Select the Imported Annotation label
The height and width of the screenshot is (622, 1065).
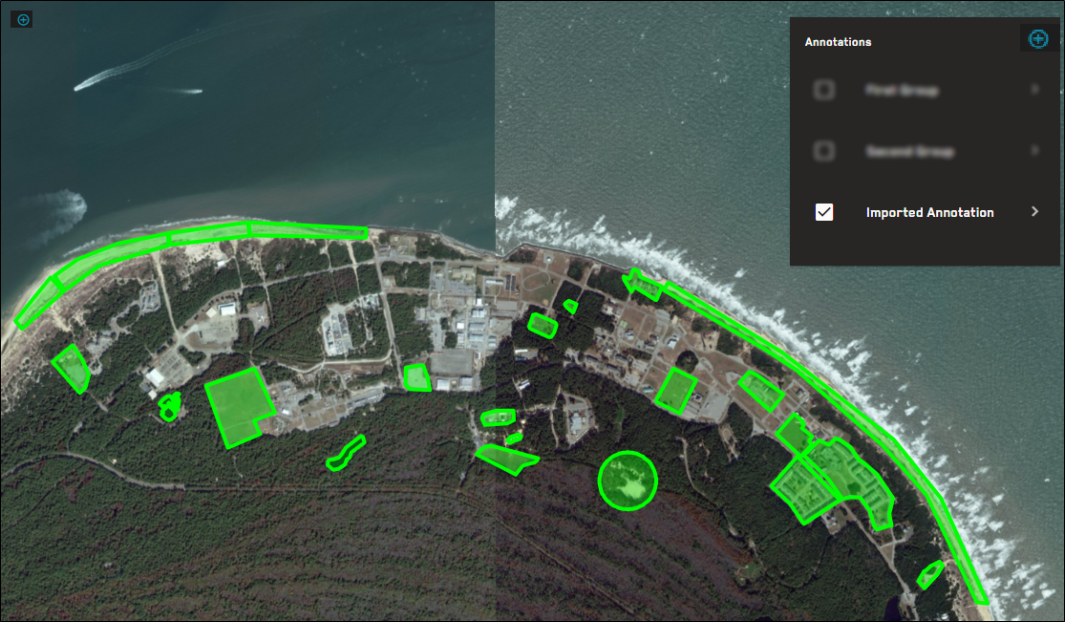(x=929, y=212)
